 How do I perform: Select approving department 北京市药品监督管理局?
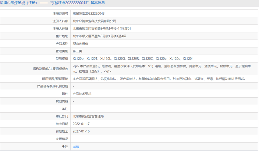tap(88, 117)
